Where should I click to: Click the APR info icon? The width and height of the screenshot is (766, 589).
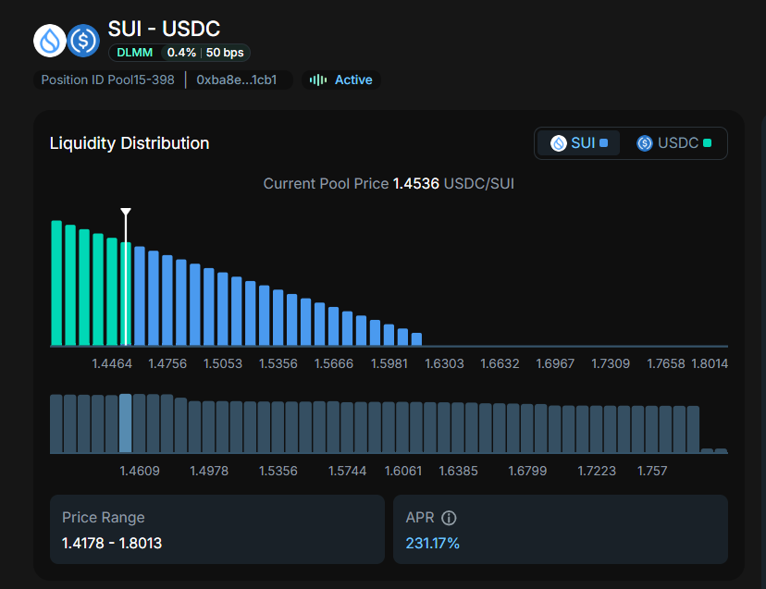tap(449, 518)
